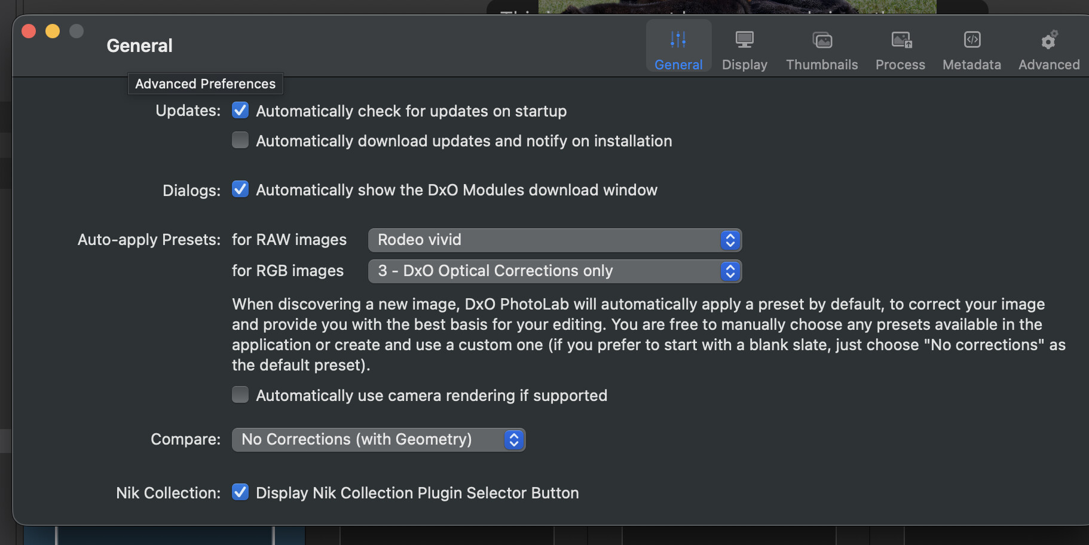Switch to the Metadata tab label
This screenshot has height=545, width=1089.
(972, 65)
